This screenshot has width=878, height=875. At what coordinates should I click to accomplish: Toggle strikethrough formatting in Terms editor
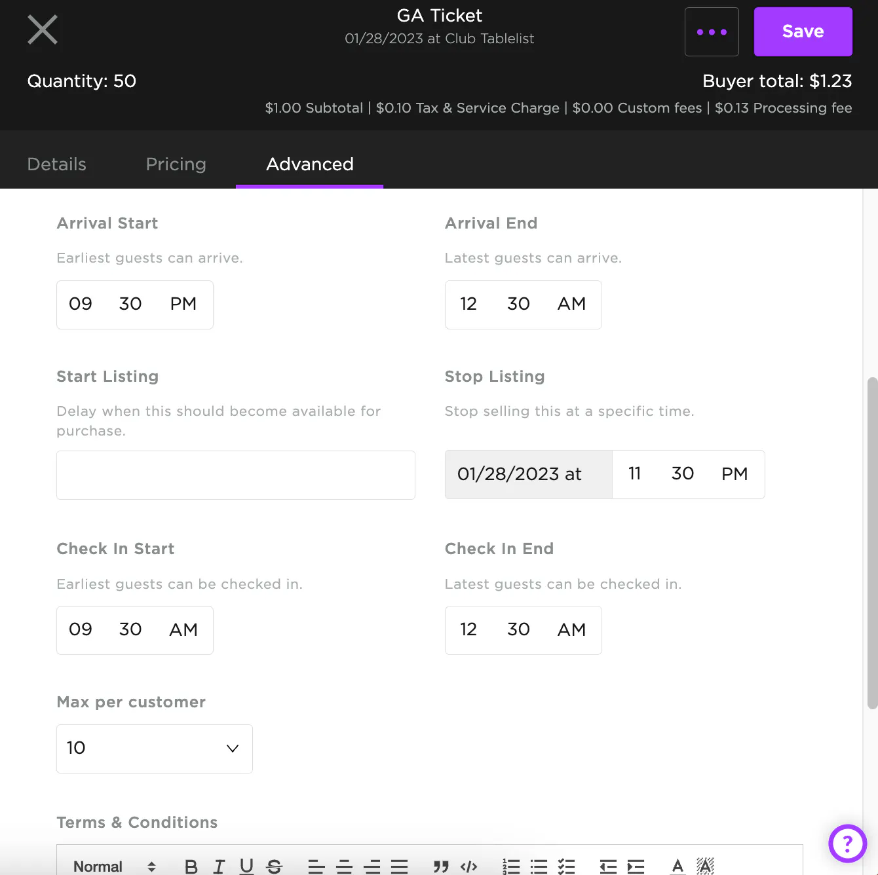275,866
